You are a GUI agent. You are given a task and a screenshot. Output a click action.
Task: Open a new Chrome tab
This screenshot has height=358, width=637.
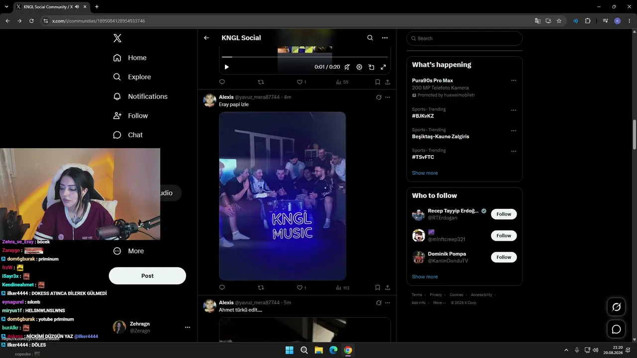[x=97, y=7]
